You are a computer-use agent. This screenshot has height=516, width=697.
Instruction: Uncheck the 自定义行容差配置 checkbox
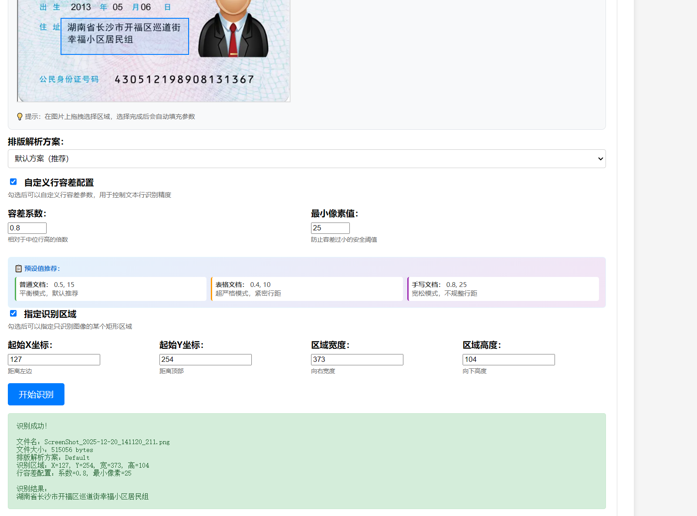coord(14,182)
